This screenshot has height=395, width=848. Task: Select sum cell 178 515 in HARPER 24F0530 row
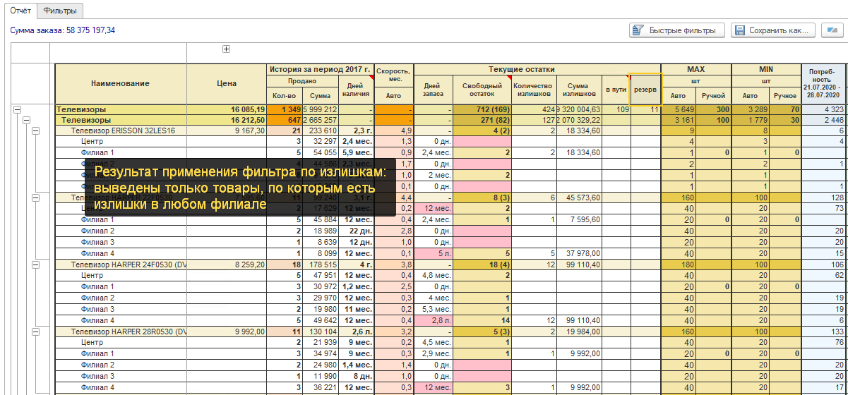(x=321, y=265)
